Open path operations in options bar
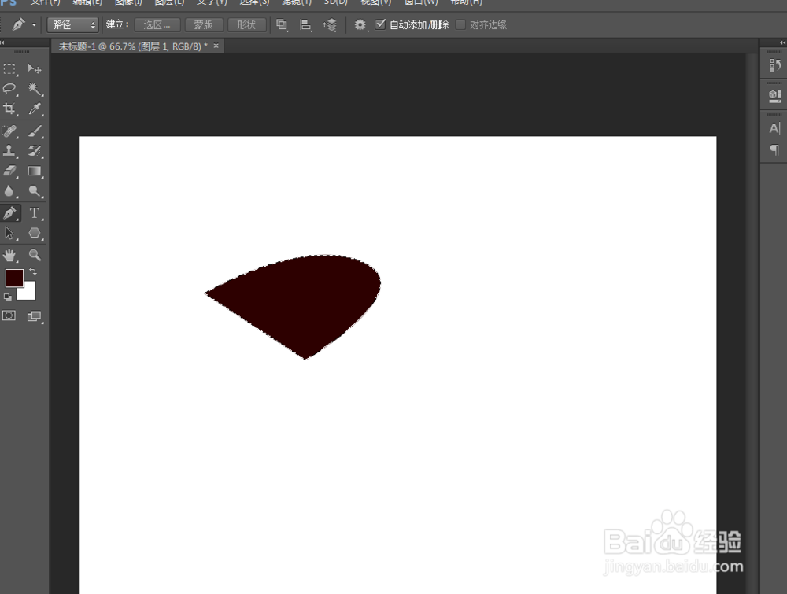 282,24
